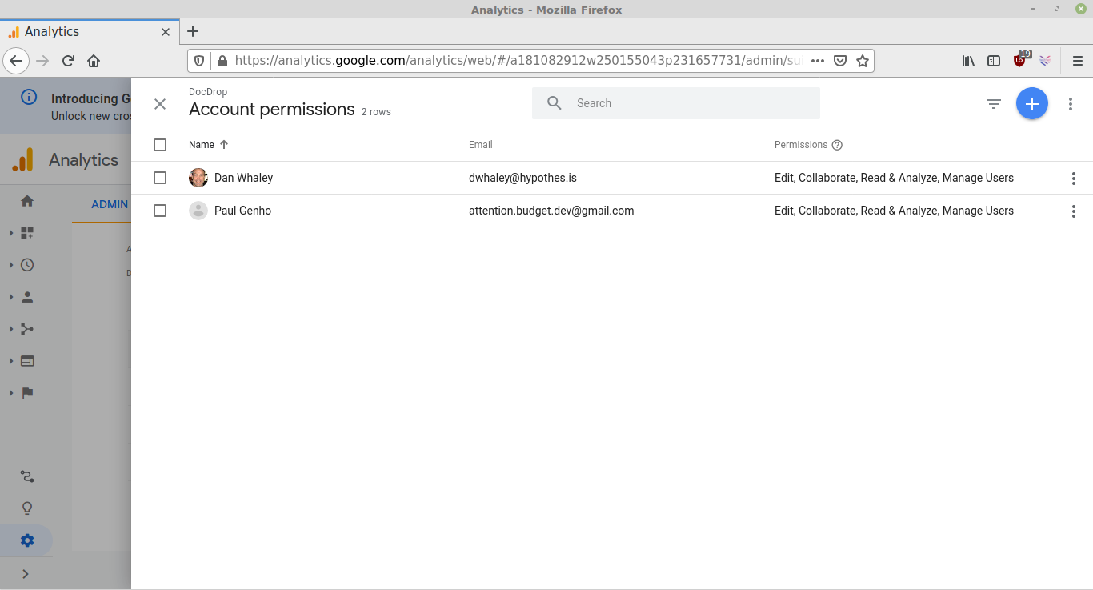Open Firefox's hamburger menu

coord(1078,60)
